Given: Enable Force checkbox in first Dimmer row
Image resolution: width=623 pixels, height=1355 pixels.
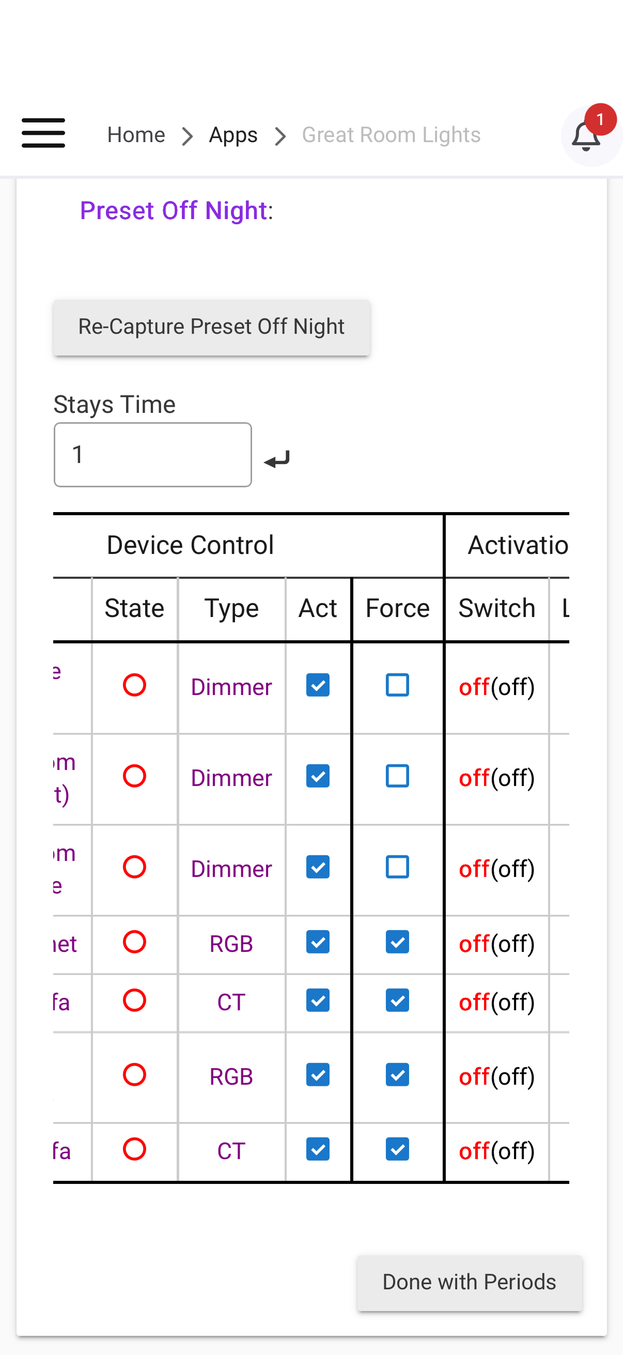Looking at the screenshot, I should coord(397,685).
